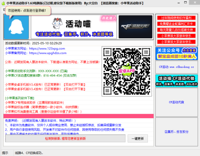Open the 活动喵 banner advertisement
The image size is (200, 156).
coord(74,27)
